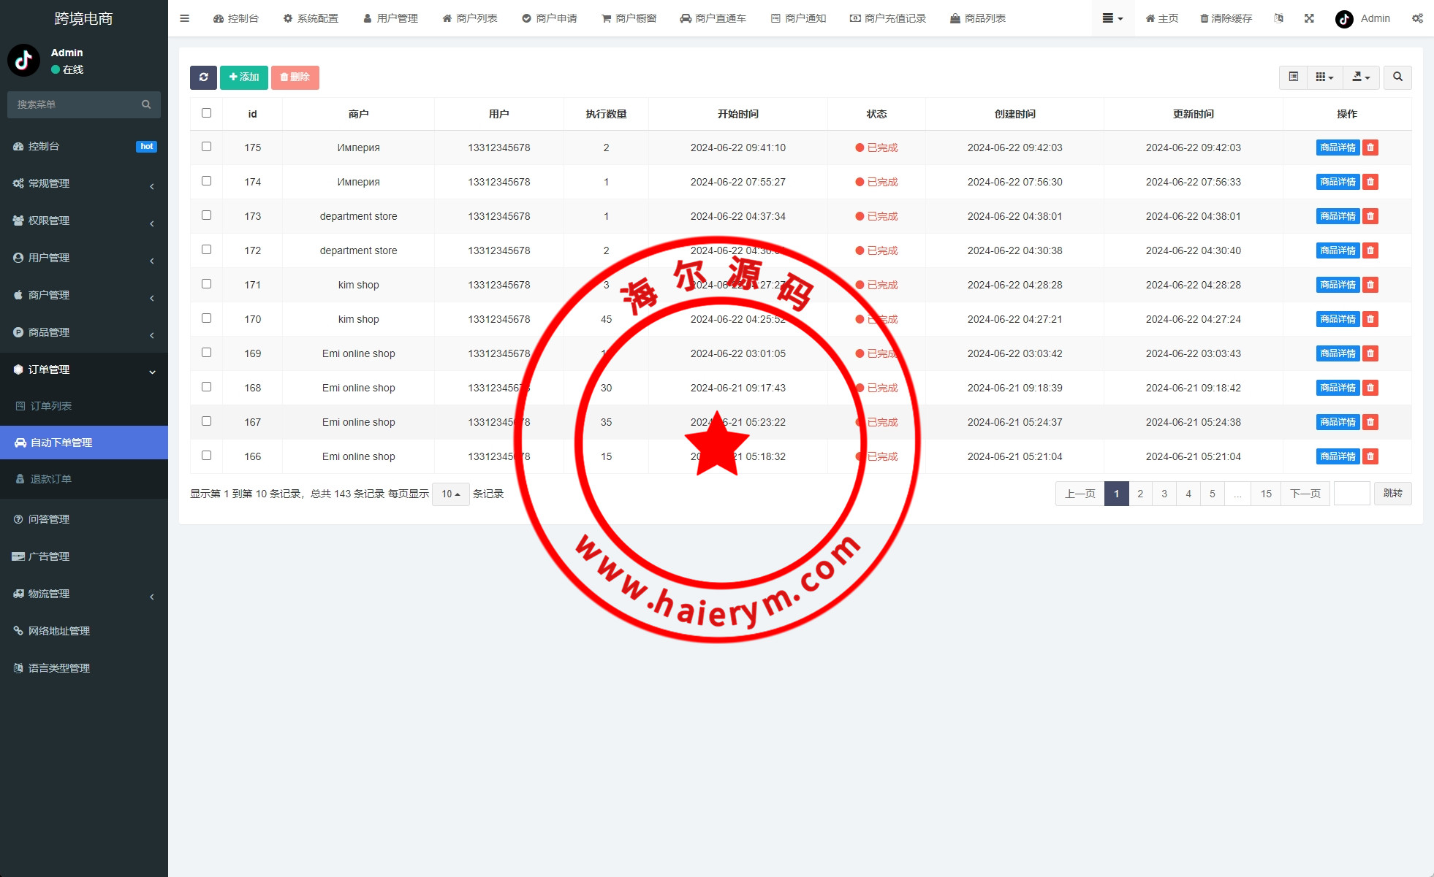Open the columns visibility dropdown

[1324, 77]
